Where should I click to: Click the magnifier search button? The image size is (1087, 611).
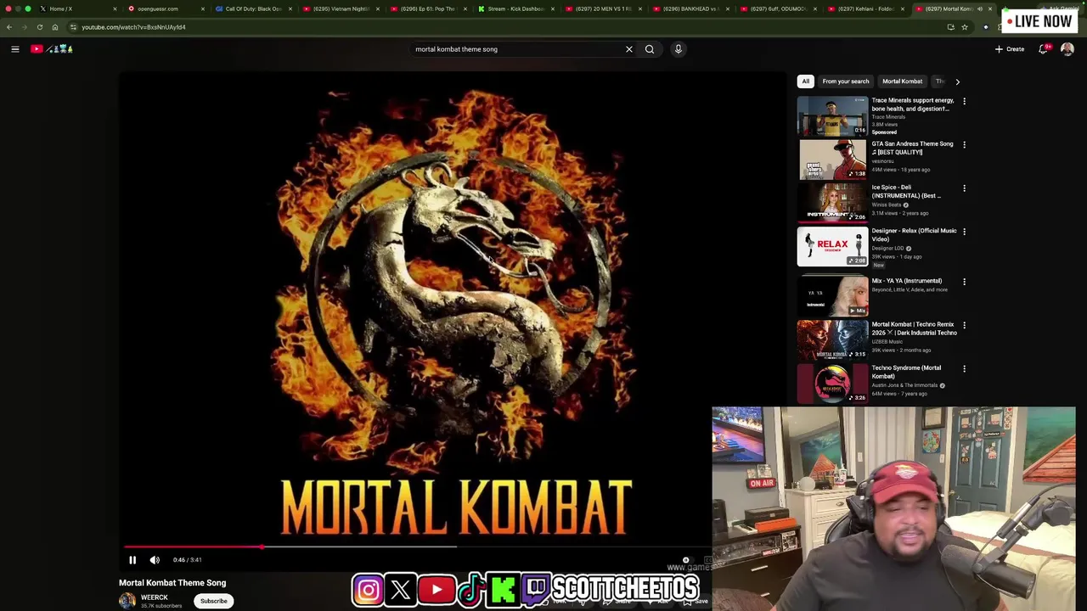click(650, 49)
